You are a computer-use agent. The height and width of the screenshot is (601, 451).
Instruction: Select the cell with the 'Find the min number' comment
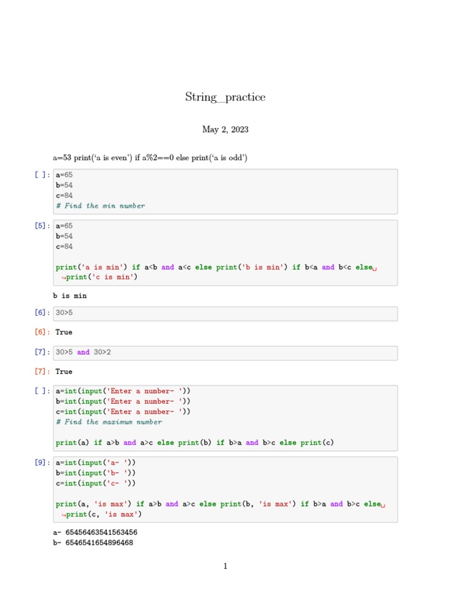[x=225, y=191]
